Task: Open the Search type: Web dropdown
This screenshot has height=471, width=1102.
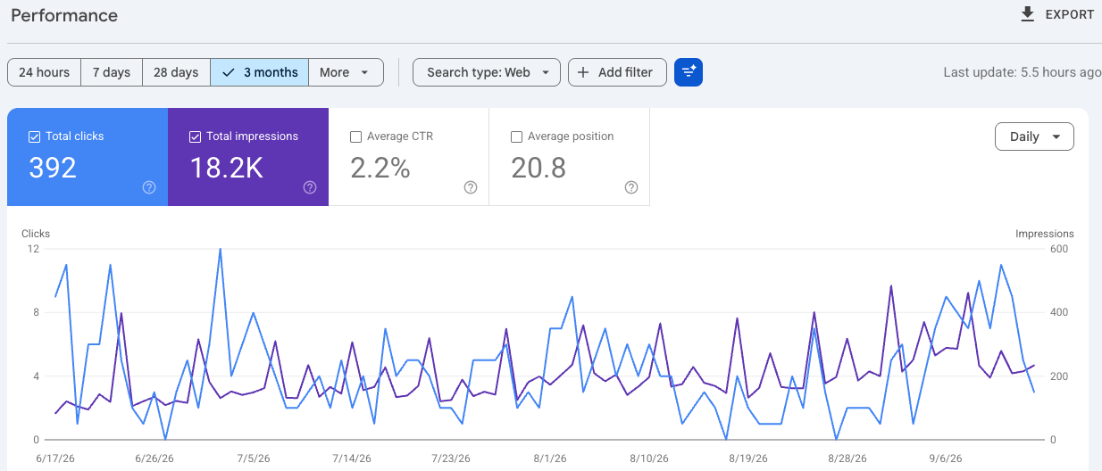Action: coord(487,72)
